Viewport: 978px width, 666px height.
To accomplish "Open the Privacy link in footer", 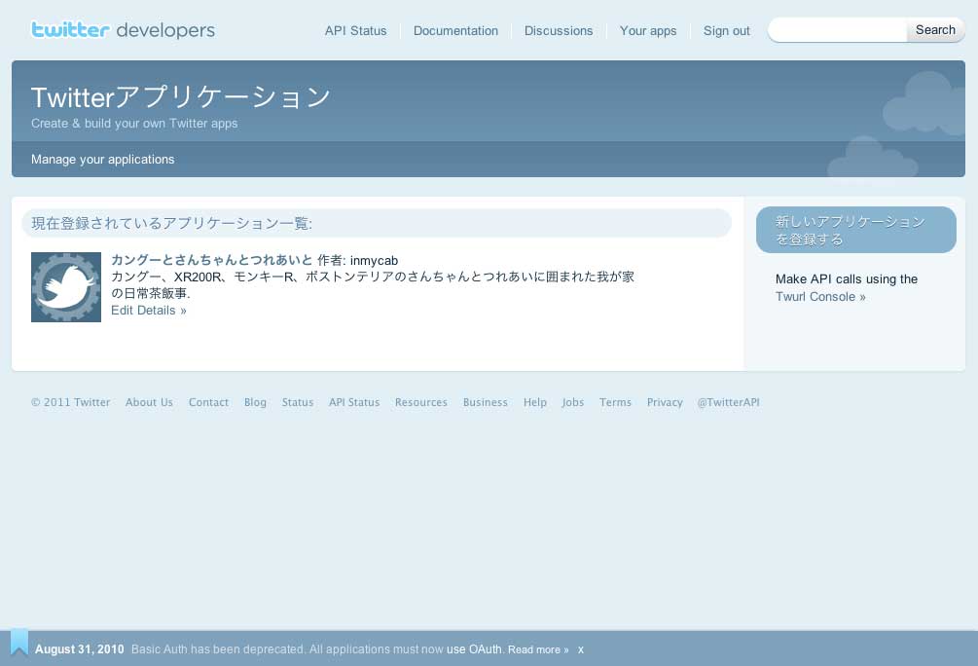I will tap(665, 402).
